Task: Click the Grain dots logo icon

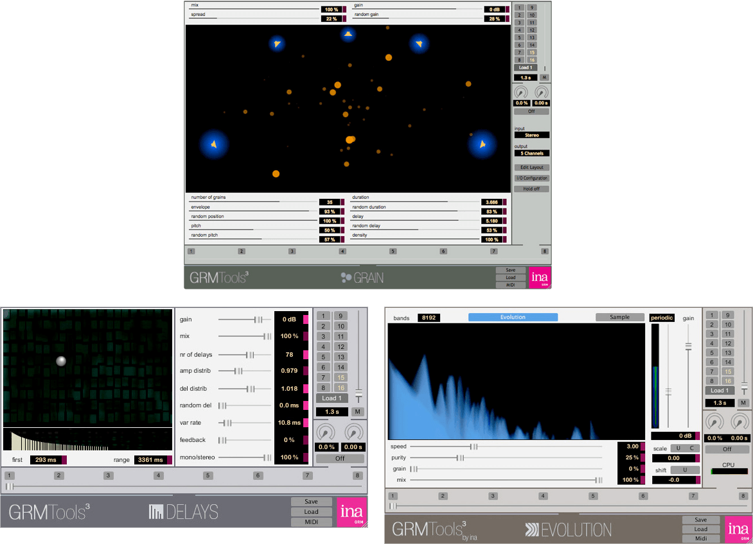Action: tap(346, 278)
